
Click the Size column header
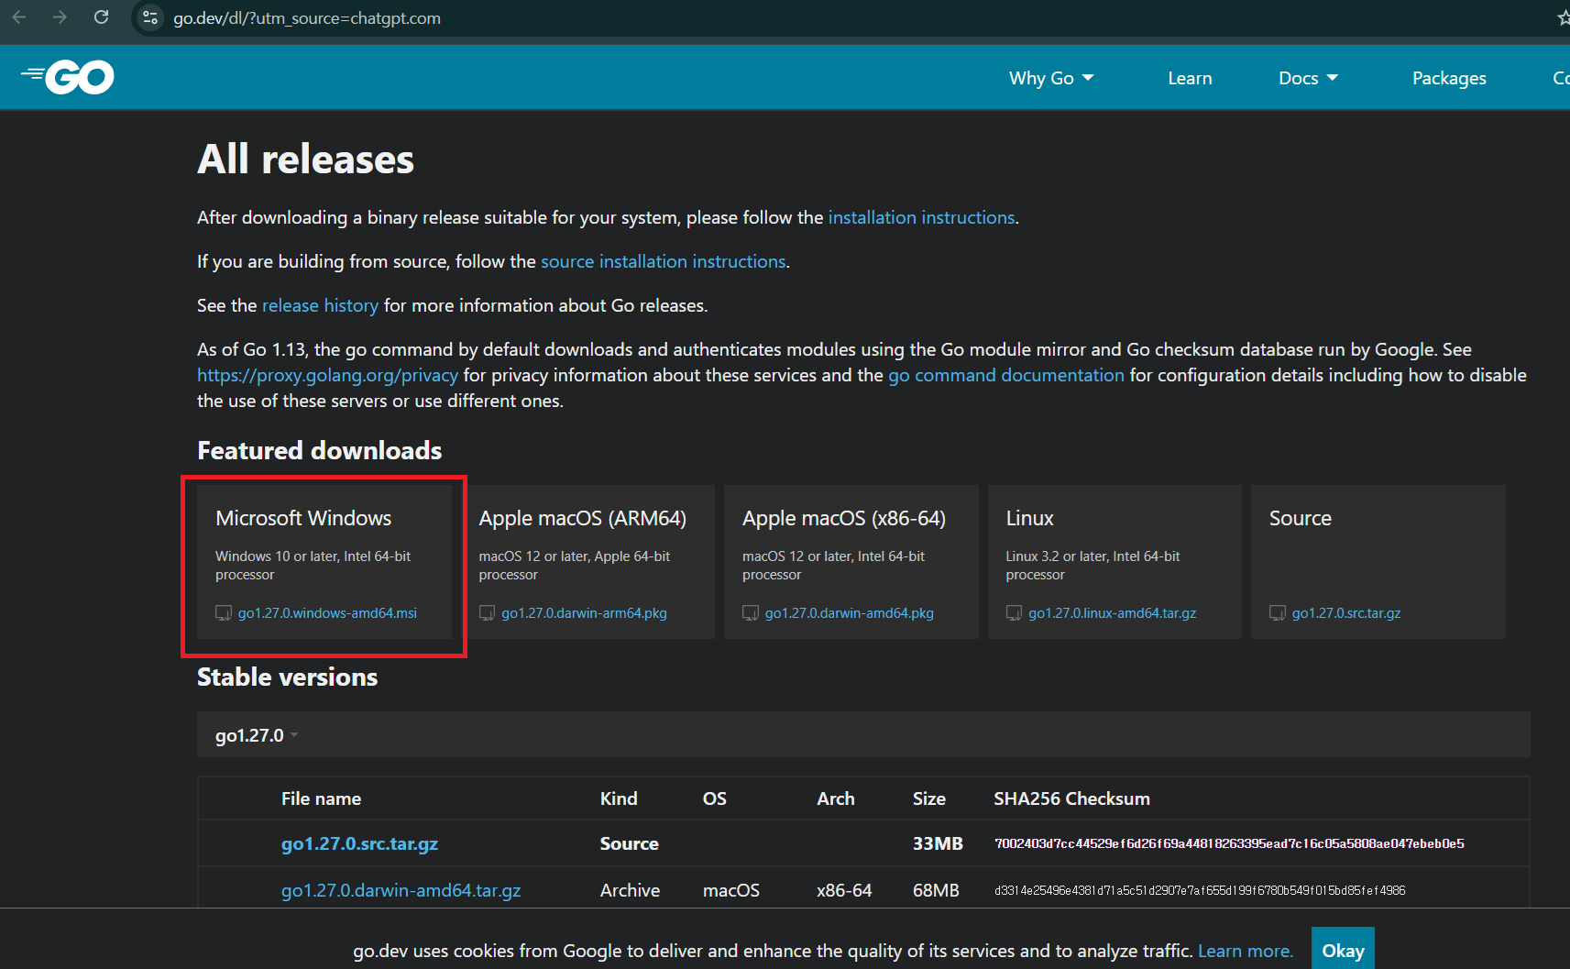(x=928, y=798)
